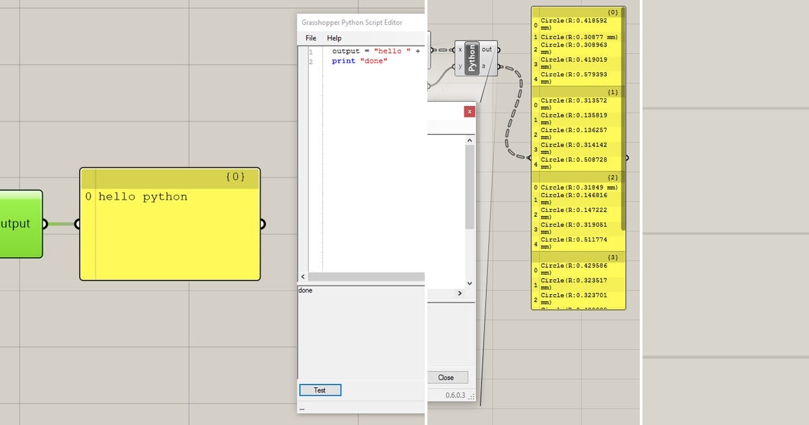Click line 2 containing the print statement

pos(357,61)
